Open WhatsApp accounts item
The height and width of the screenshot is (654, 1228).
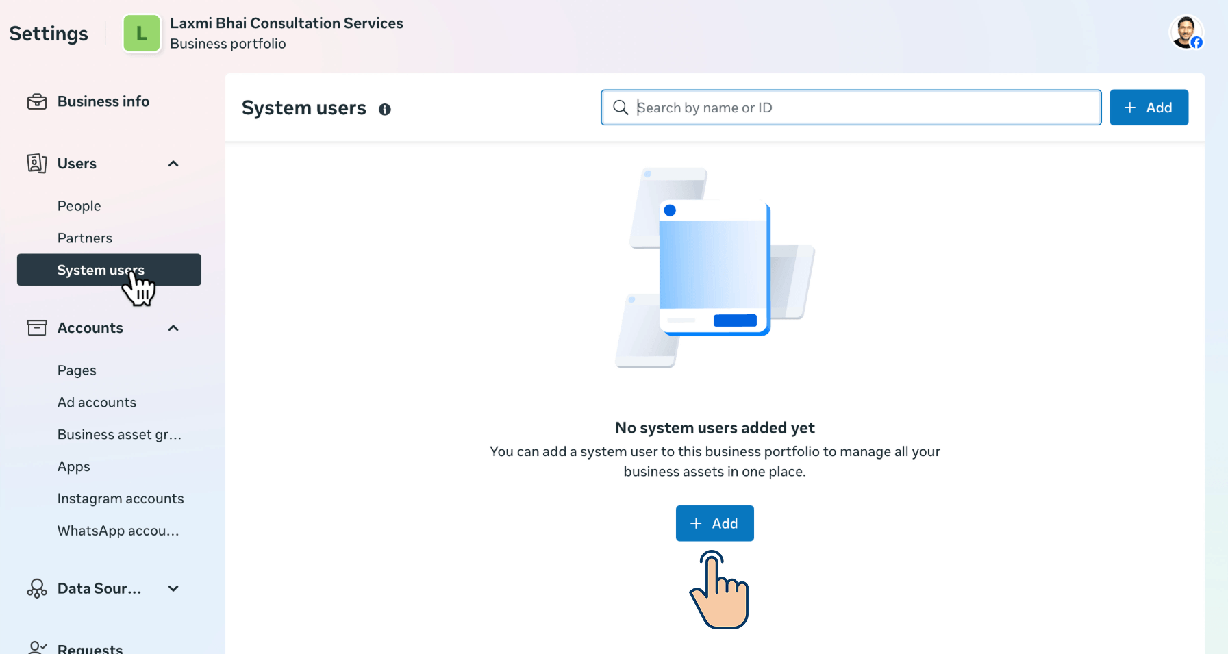pos(118,531)
